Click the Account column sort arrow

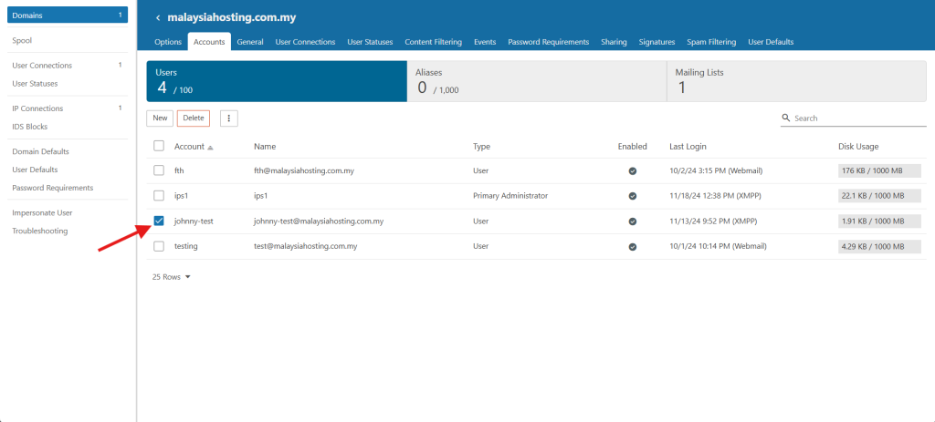211,147
